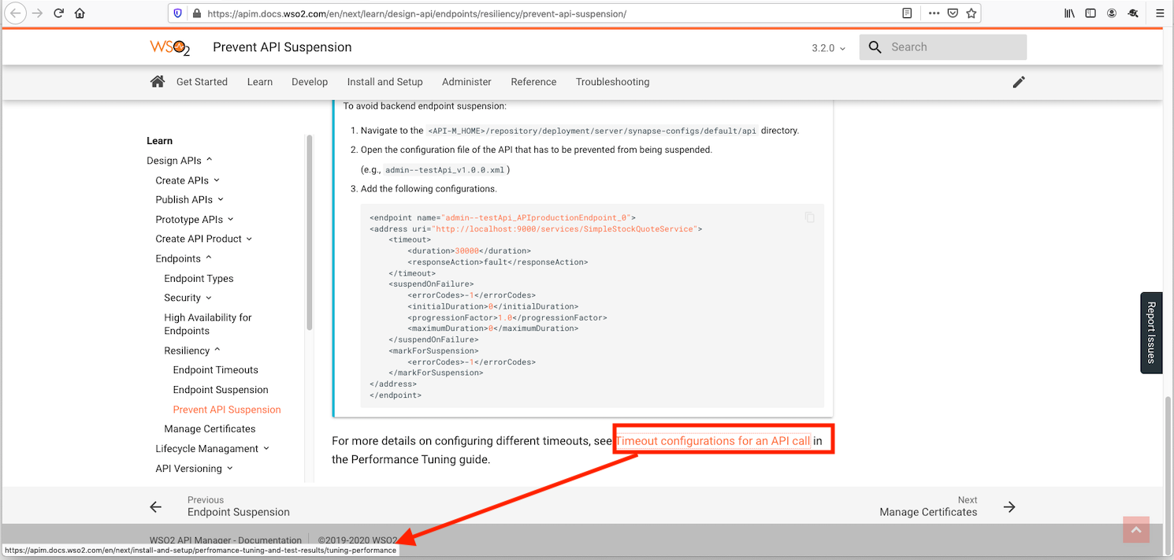This screenshot has width=1174, height=560.
Task: Toggle the browser sidebar icon
Action: tap(1090, 13)
